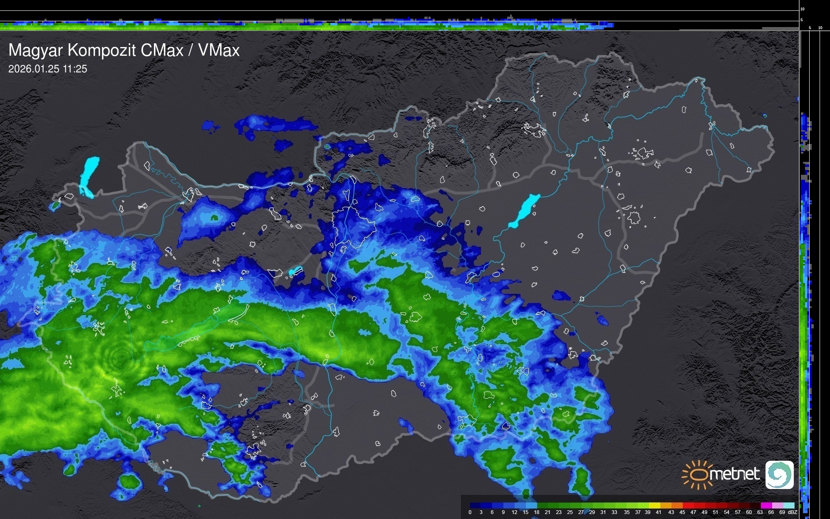Click the red 45 dBZ legend swatch
The height and width of the screenshot is (519, 830).
pyautogui.click(x=687, y=505)
